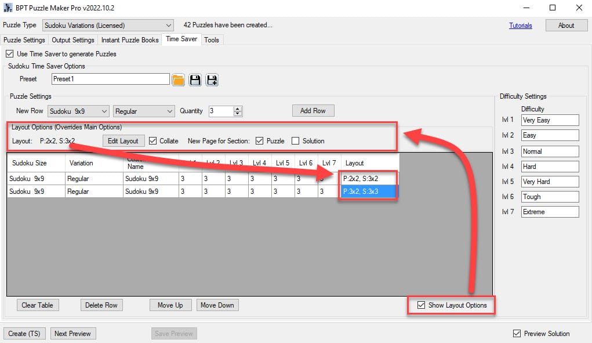Open the Instant Puzzle Books tab
Viewport: 592px width, 343px height.
click(130, 40)
